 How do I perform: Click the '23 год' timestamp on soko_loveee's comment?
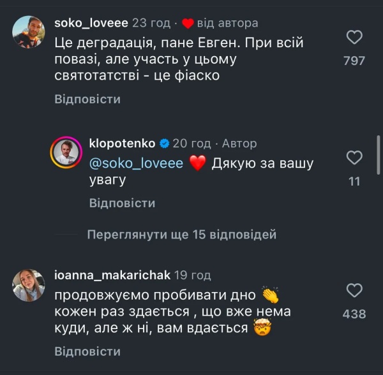point(152,24)
